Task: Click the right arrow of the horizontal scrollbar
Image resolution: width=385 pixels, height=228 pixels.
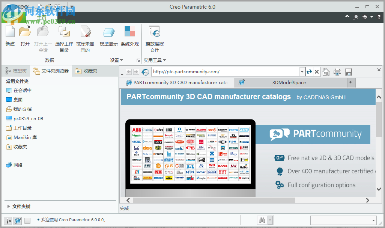Action: (x=367, y=200)
